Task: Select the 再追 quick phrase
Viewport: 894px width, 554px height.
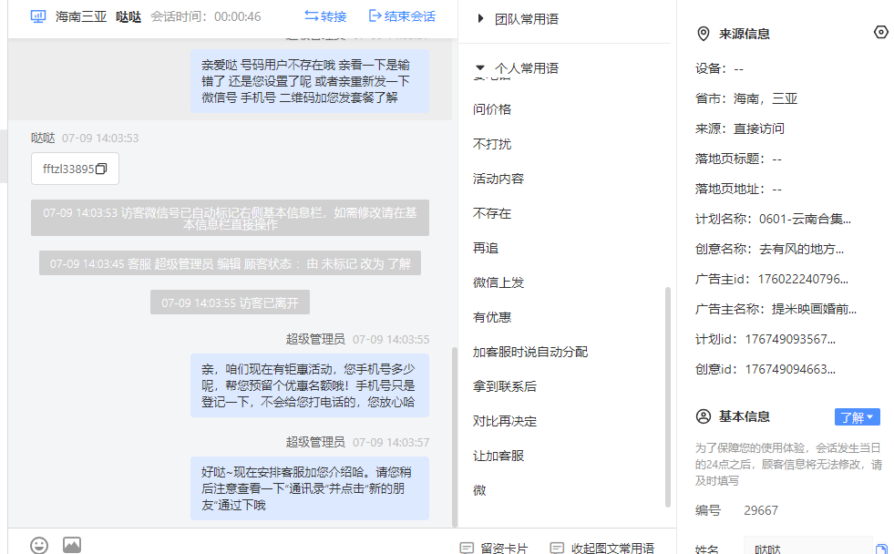Action: pos(486,249)
